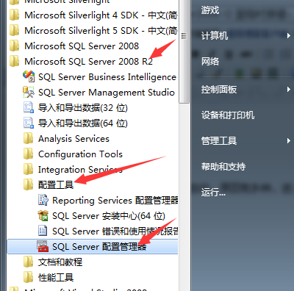The width and height of the screenshot is (294, 291).
Task: Expand Configuration Tools folder label
Action: tap(80, 154)
